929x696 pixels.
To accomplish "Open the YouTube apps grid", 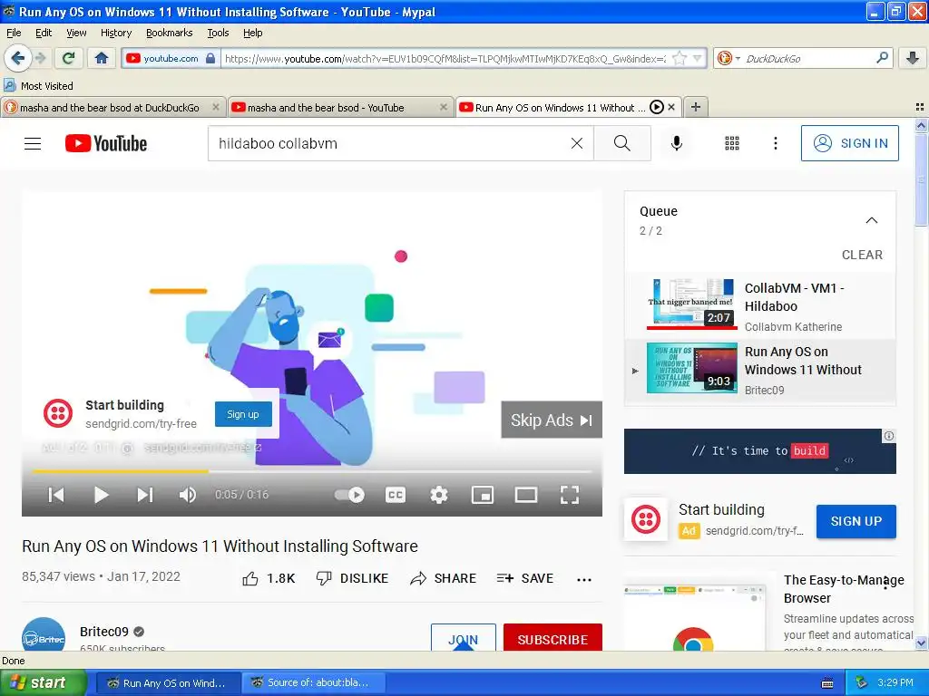I will (732, 143).
